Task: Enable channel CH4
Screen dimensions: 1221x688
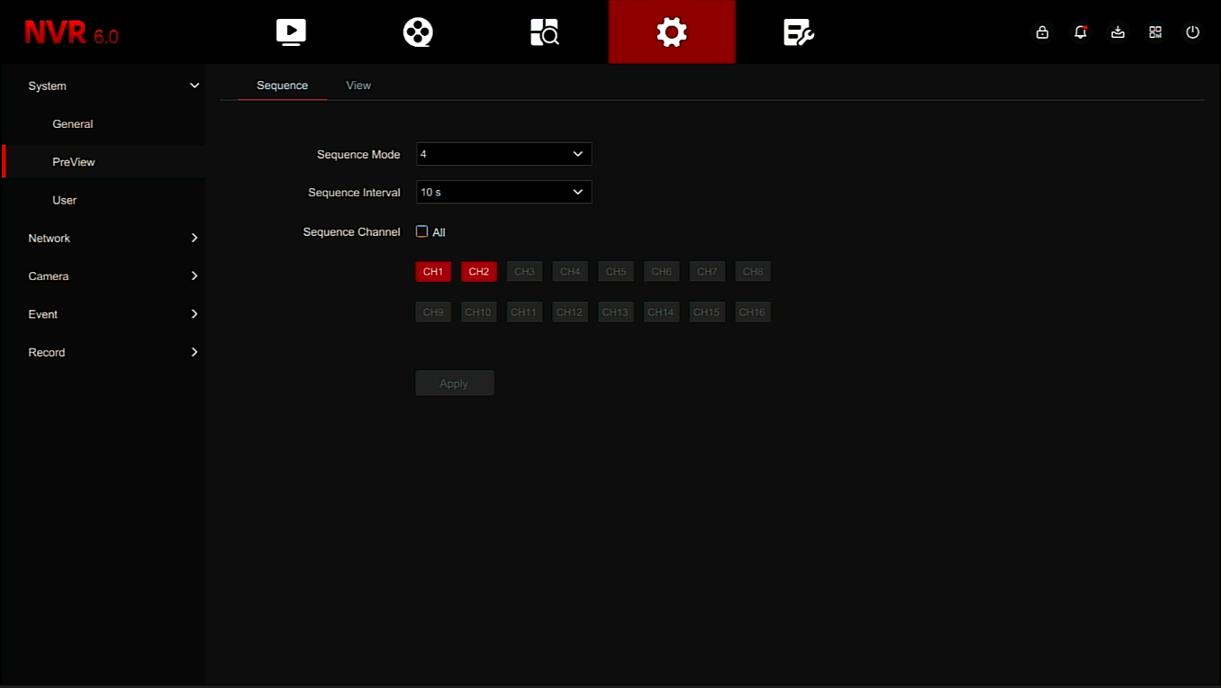Action: click(570, 271)
